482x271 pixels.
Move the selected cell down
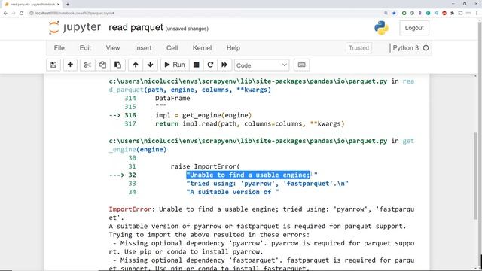point(151,65)
